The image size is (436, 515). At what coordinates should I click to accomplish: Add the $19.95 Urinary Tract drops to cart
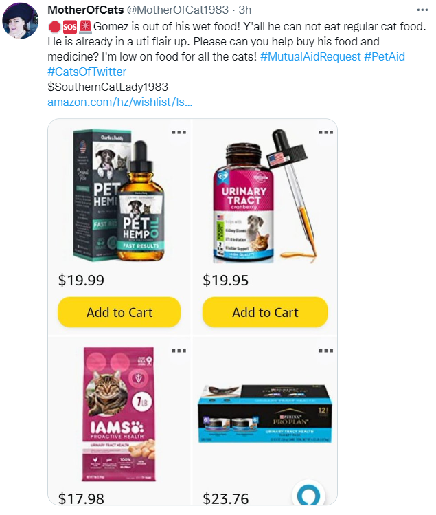[x=265, y=312]
